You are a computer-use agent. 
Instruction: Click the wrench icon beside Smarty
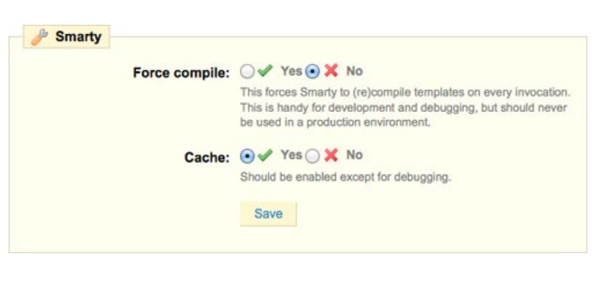pyautogui.click(x=39, y=37)
